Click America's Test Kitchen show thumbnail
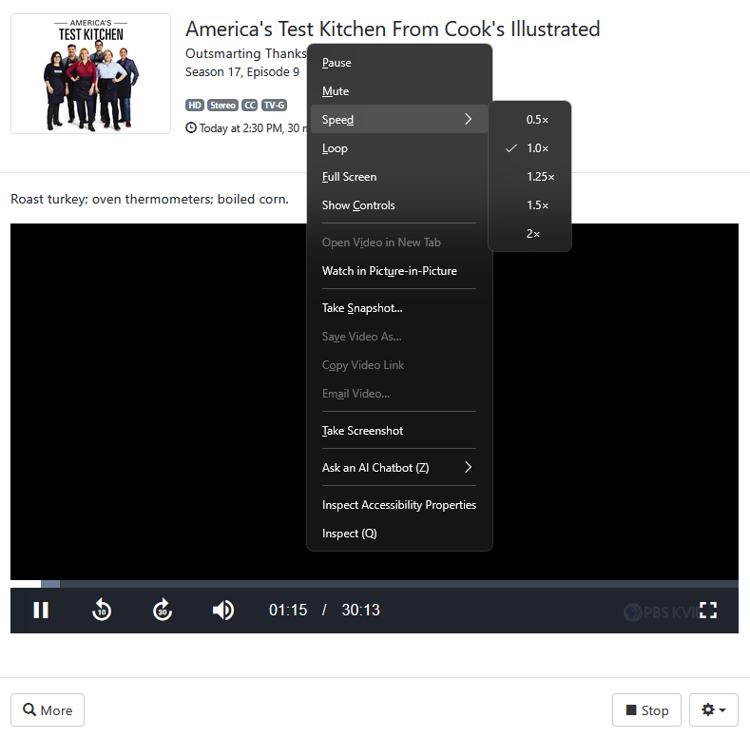 tap(90, 73)
